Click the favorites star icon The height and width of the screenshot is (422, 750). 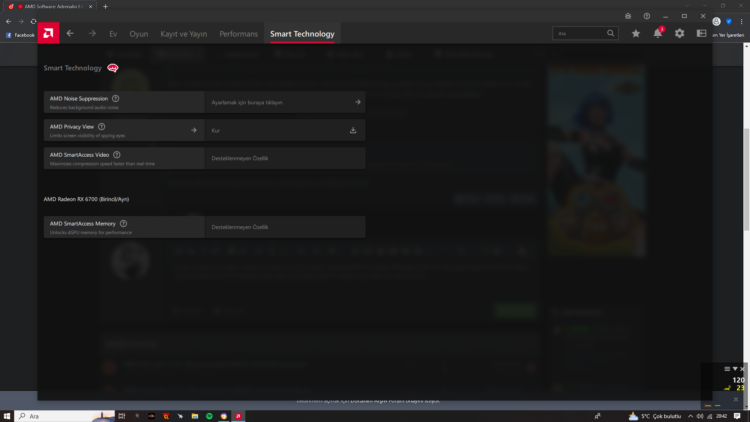click(636, 34)
